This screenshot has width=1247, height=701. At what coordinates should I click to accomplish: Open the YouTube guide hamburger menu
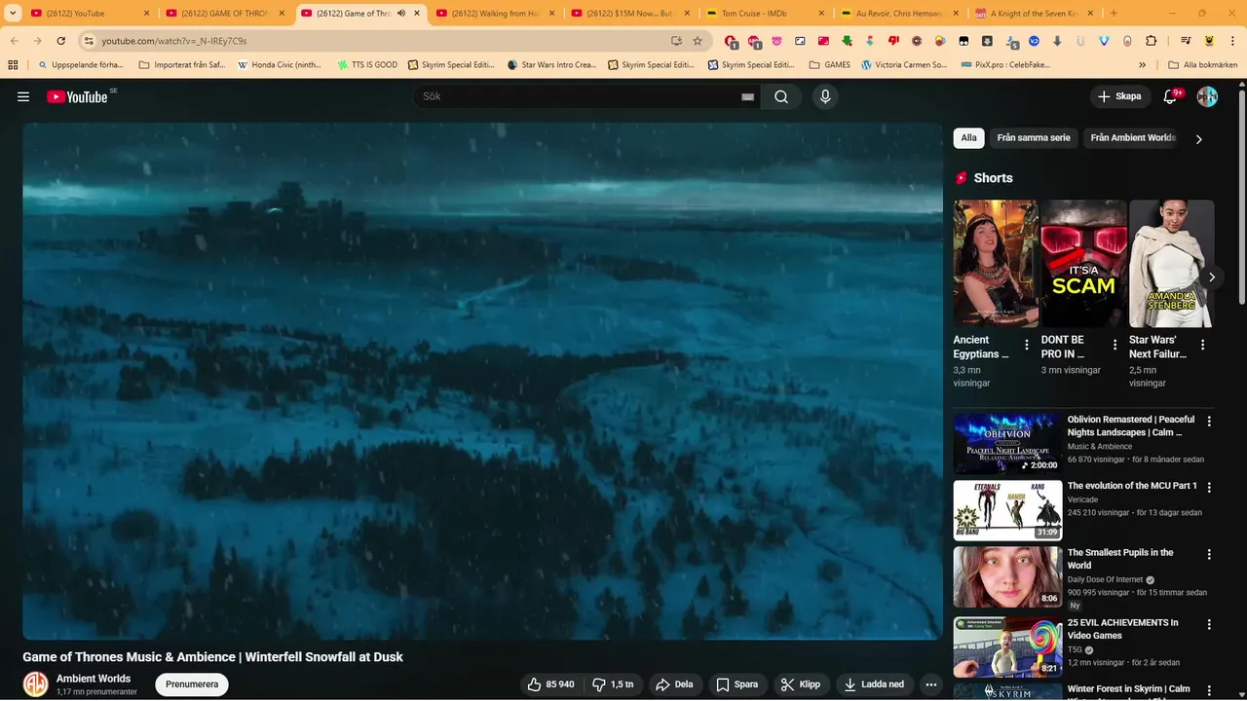click(23, 96)
